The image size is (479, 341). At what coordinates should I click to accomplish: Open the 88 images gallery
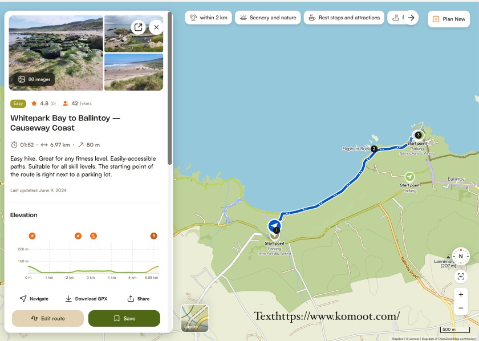coord(35,79)
